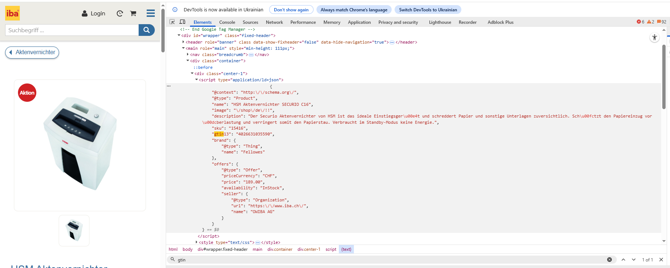Select div.center-1 breadcrumb item
The image size is (670, 268).
click(x=309, y=249)
